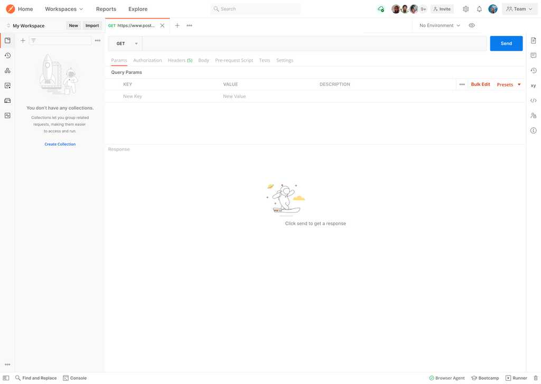
Task: Open the History sidebar icon
Action: point(7,55)
